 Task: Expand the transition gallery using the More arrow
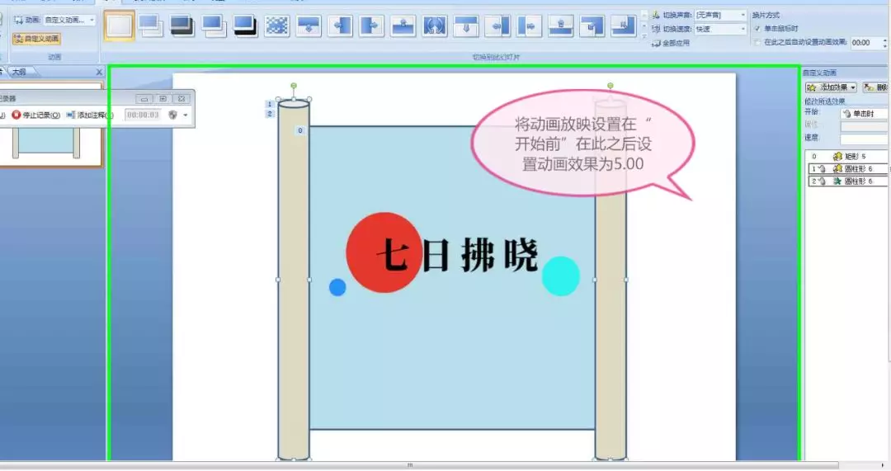[x=644, y=36]
